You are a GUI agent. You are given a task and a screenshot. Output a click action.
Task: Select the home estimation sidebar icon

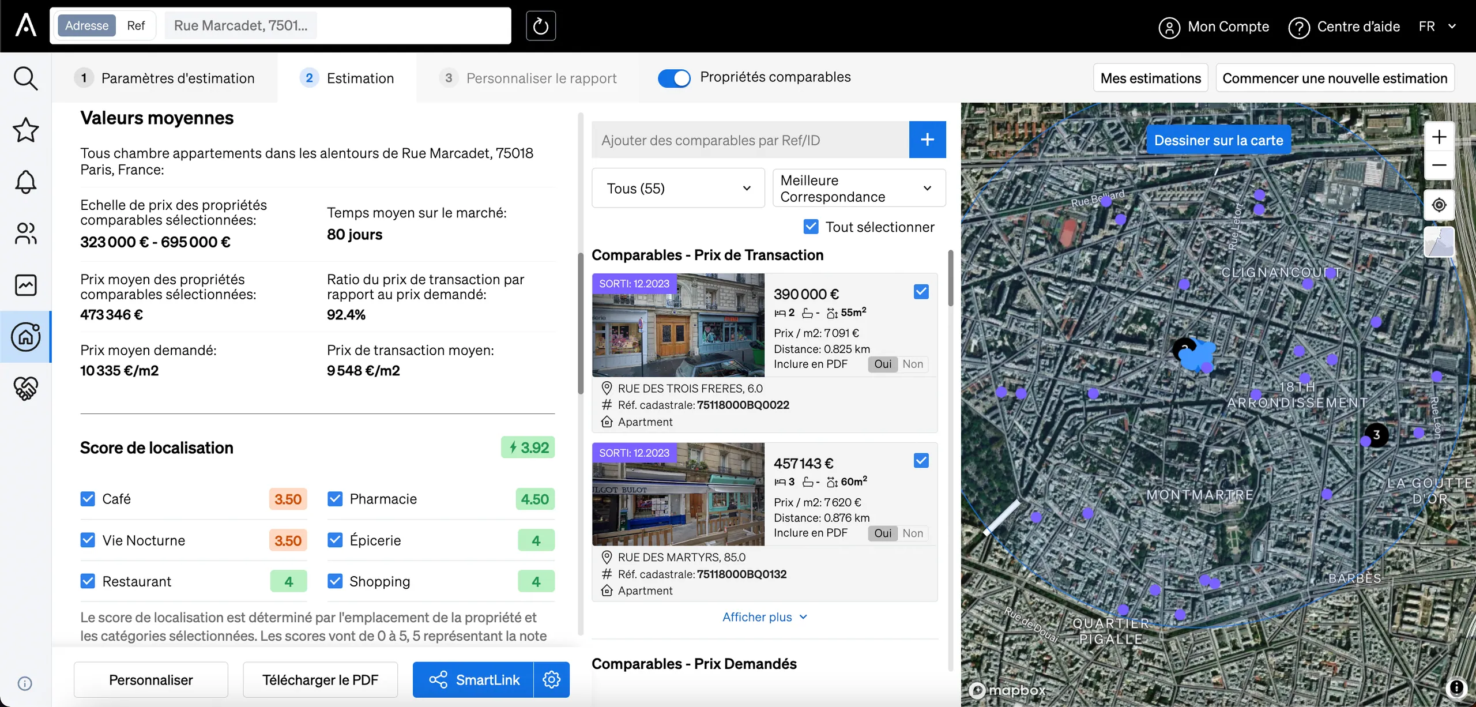click(x=25, y=337)
